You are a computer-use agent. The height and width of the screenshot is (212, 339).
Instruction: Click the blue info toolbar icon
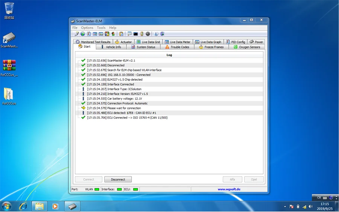coord(156,34)
